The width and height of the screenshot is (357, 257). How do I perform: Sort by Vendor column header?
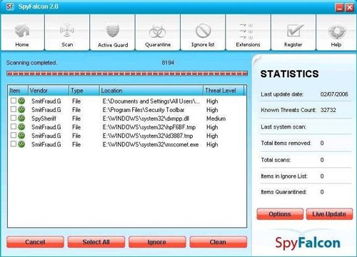(49, 91)
